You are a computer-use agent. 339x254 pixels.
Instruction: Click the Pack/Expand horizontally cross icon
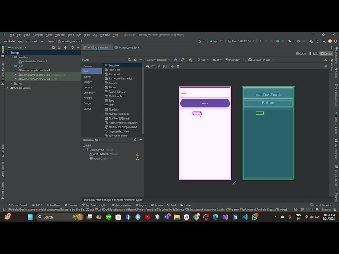172,66
